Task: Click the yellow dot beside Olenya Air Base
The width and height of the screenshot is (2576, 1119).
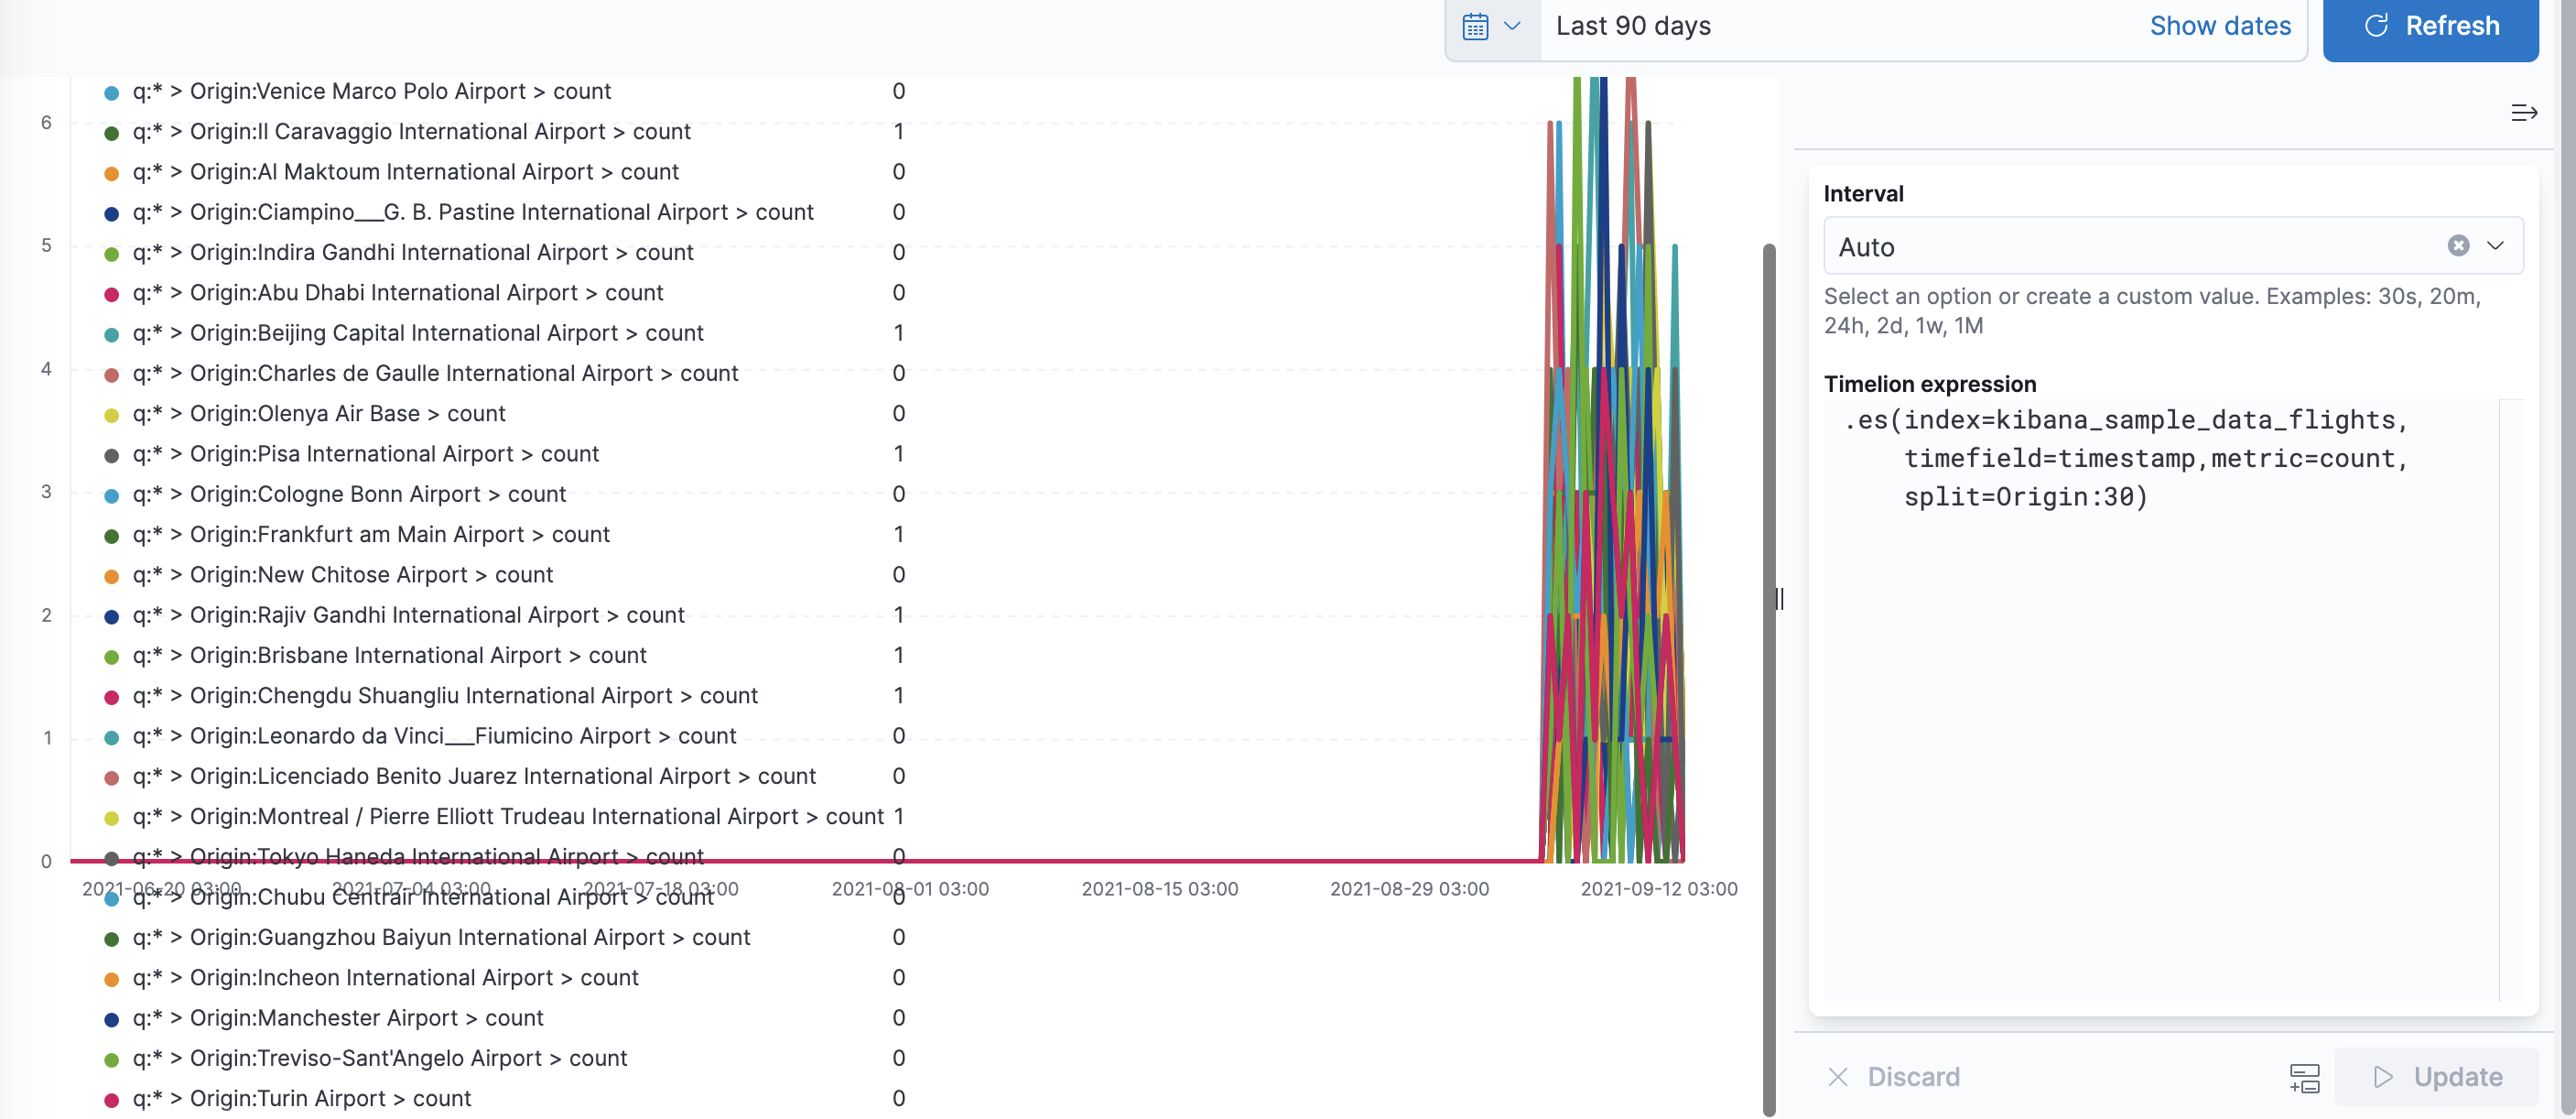Action: click(110, 414)
